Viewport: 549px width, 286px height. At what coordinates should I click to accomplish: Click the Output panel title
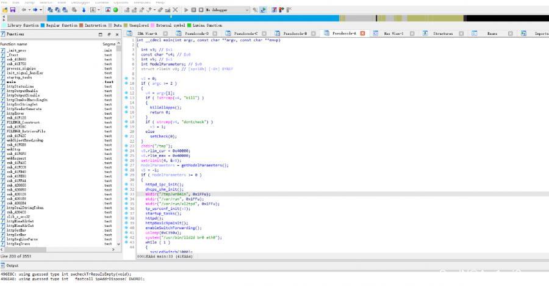tap(12, 266)
